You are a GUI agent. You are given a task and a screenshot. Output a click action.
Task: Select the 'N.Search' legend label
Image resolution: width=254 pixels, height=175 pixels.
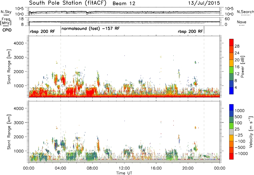(x=245, y=12)
